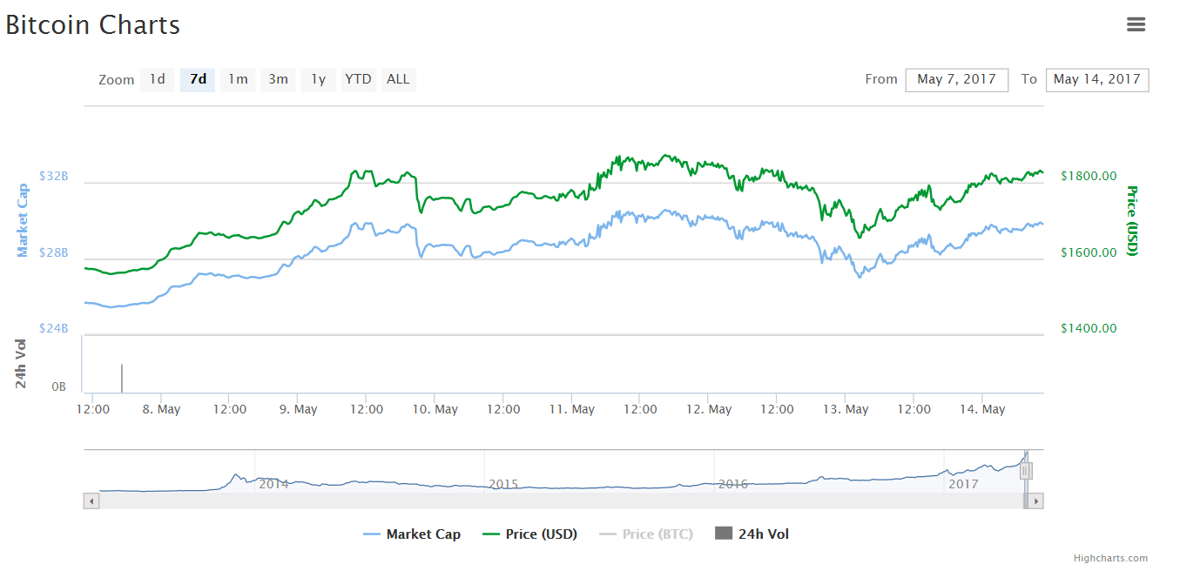
Task: Toggle Price (USD) series in legend
Action: pos(529,534)
